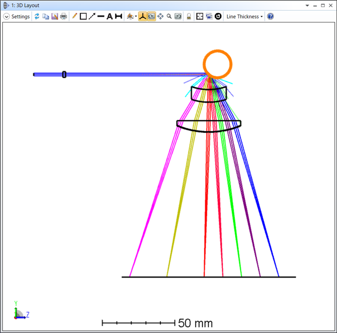Click the Settings label
This screenshot has height=333, width=337.
[x=20, y=17]
